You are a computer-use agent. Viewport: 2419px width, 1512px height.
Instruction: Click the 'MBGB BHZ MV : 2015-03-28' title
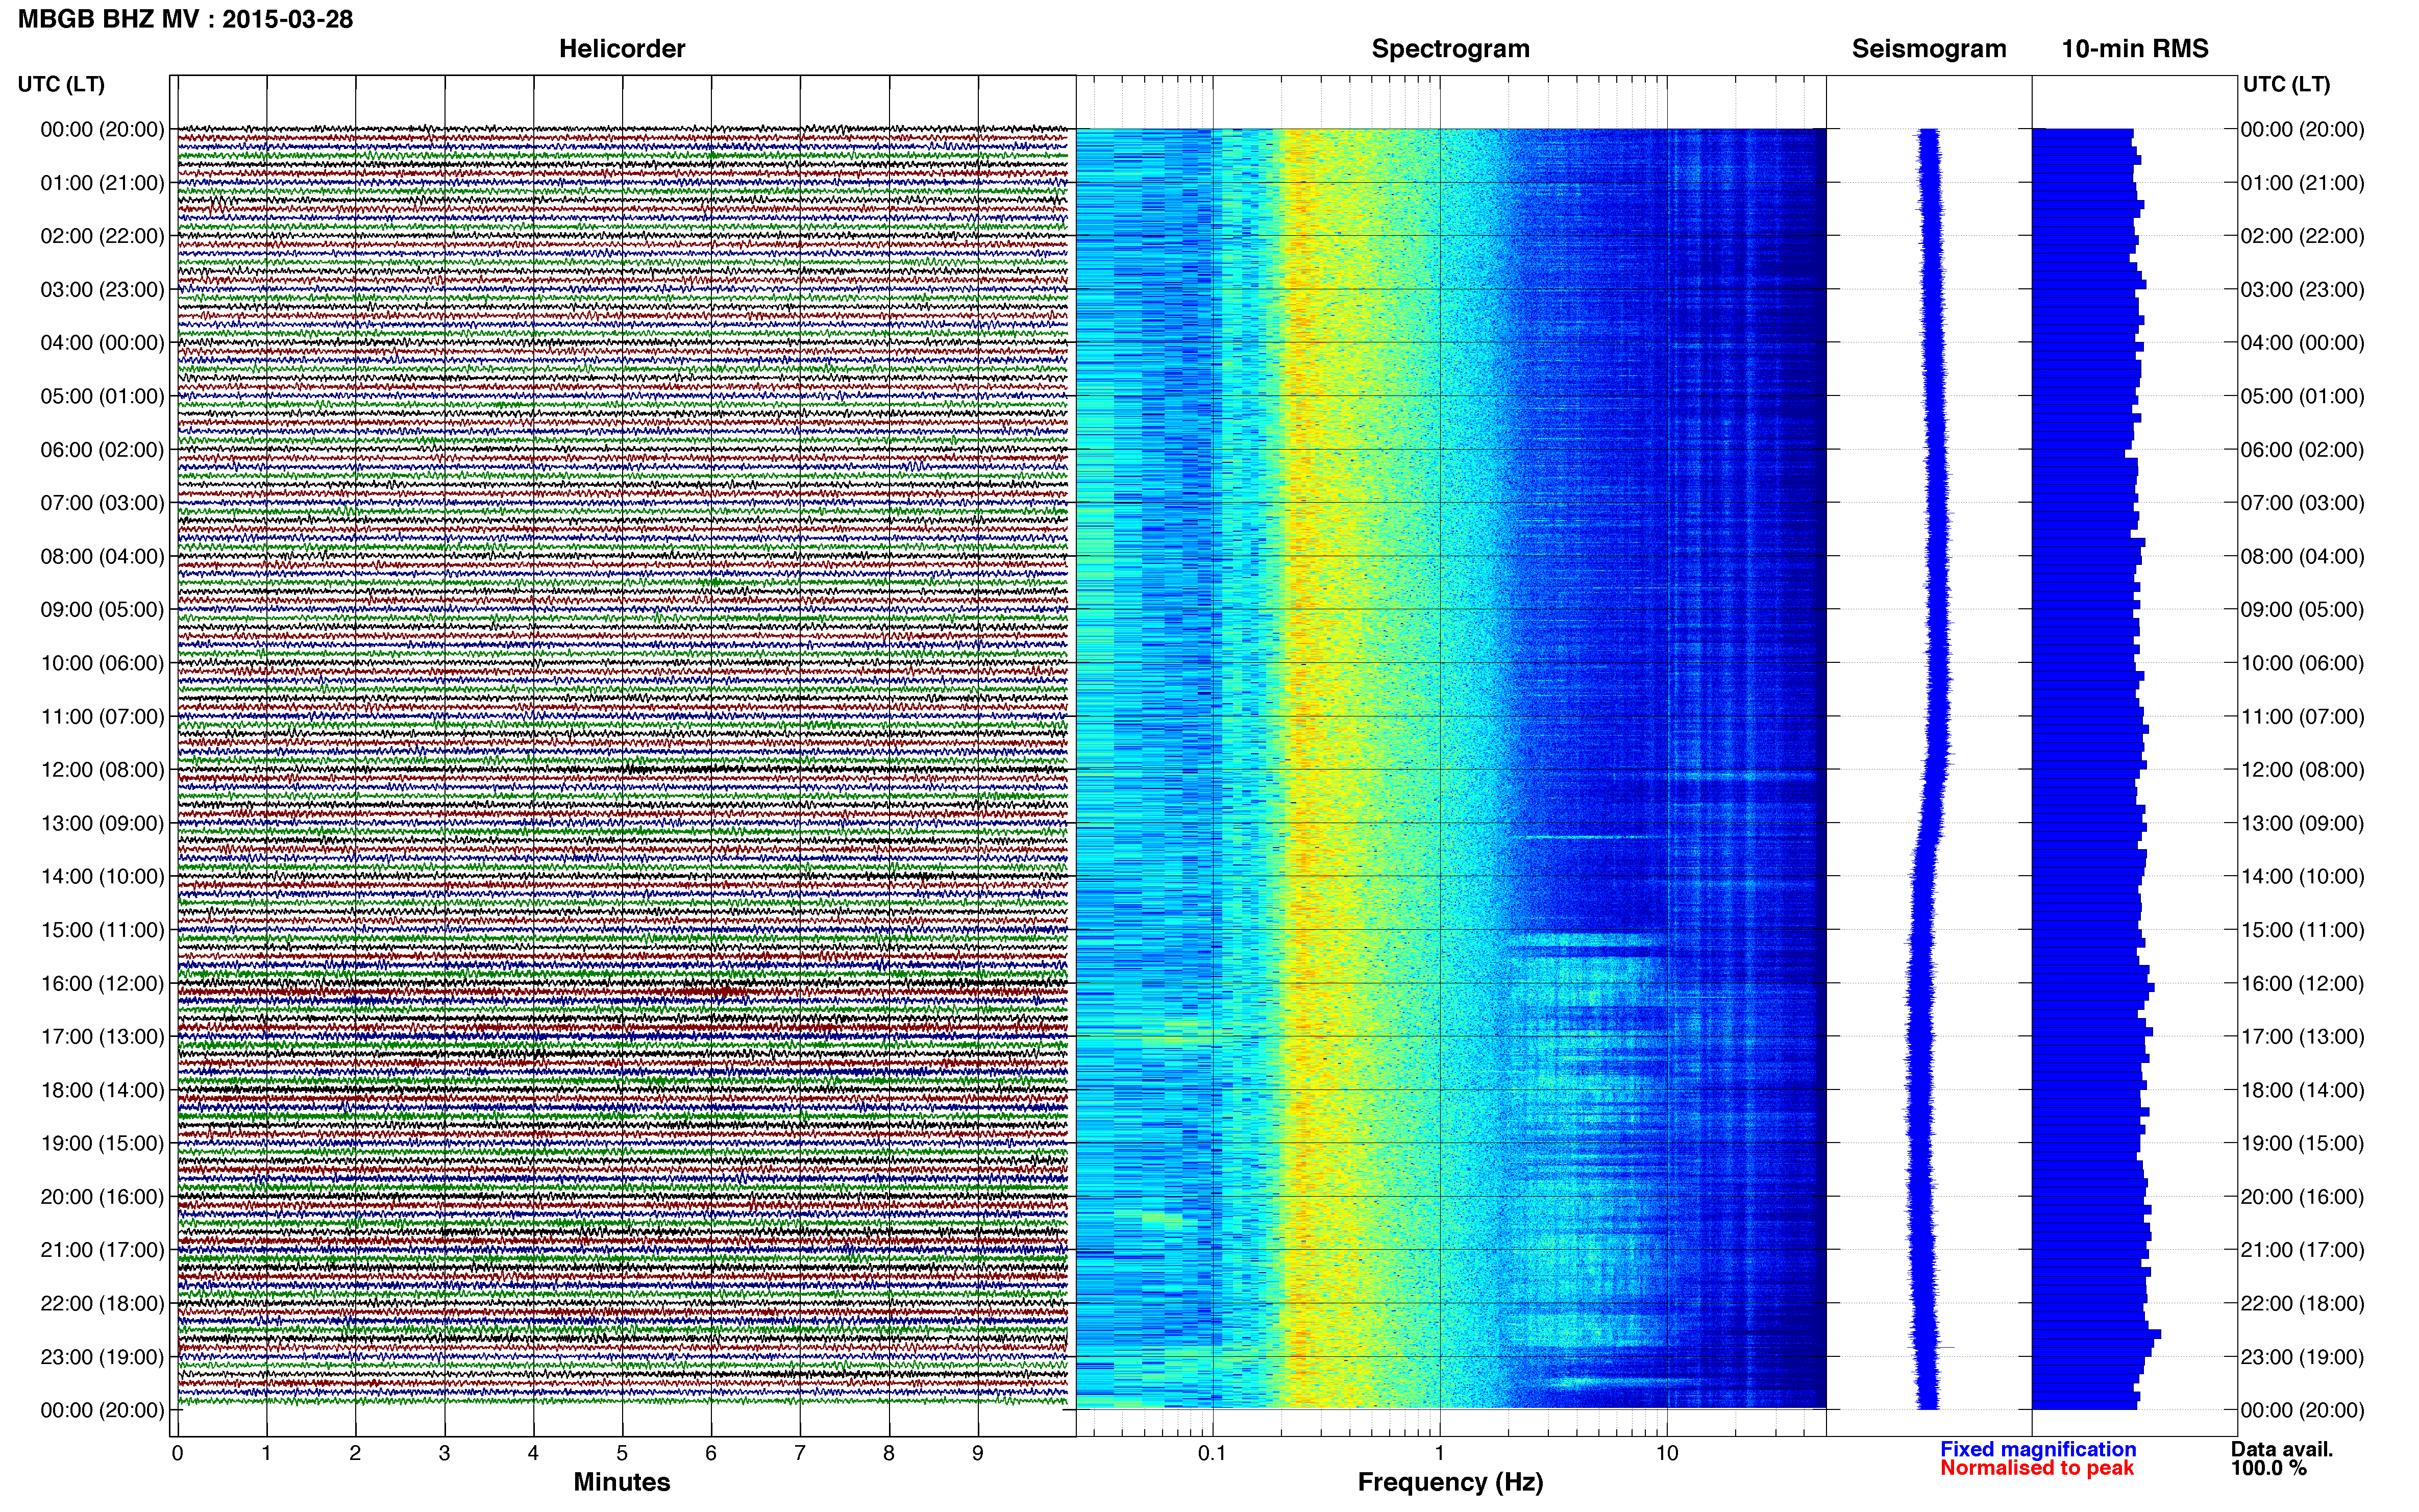[186, 19]
